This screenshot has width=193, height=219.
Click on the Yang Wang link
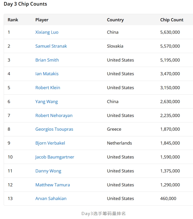47,101
